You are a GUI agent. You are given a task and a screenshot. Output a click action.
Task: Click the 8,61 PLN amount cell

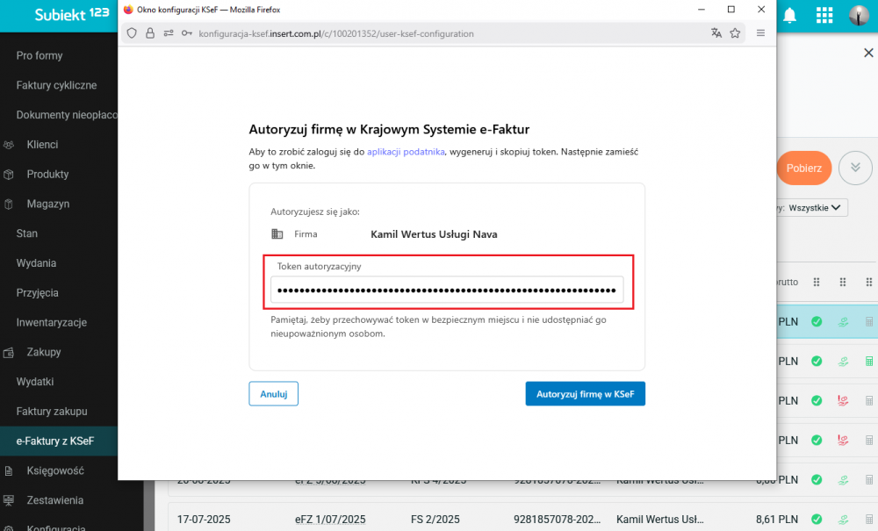(777, 520)
